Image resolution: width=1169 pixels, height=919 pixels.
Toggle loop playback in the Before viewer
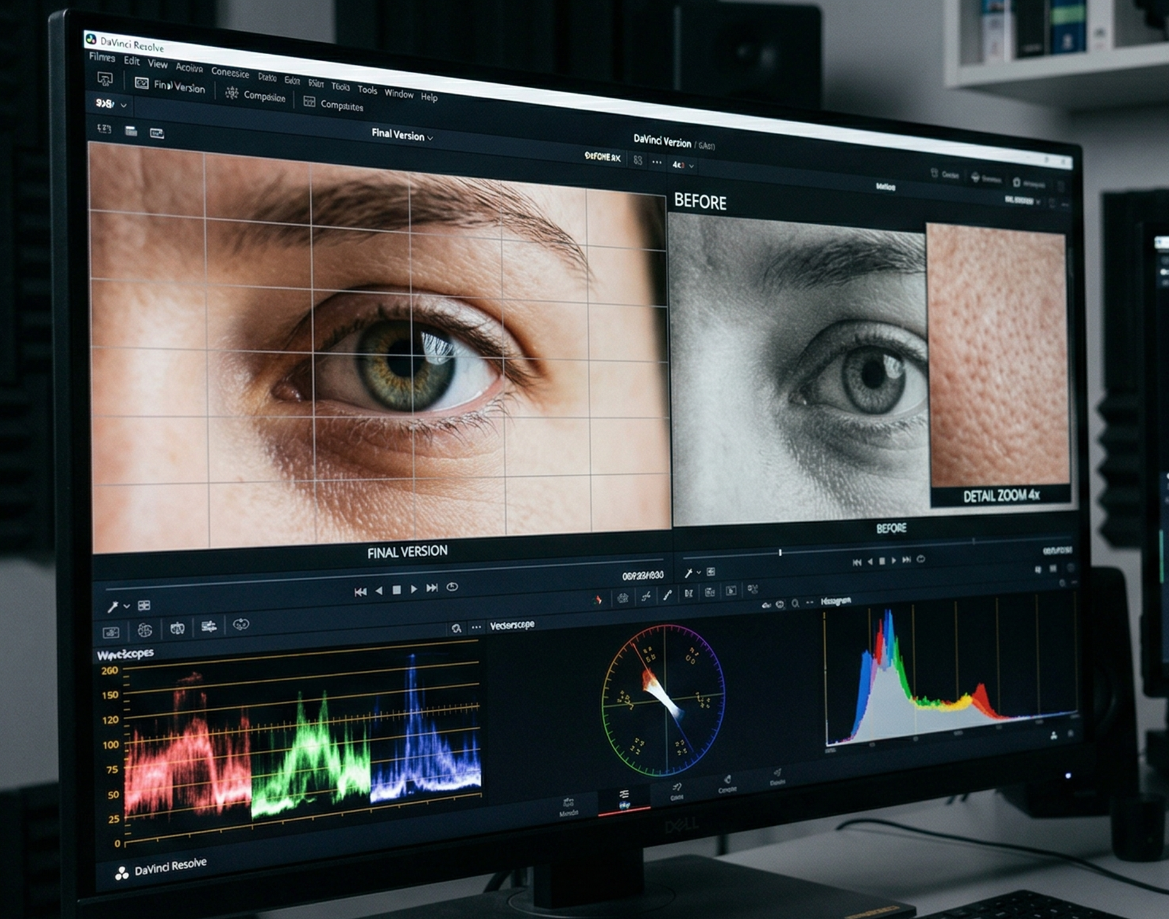pos(921,559)
